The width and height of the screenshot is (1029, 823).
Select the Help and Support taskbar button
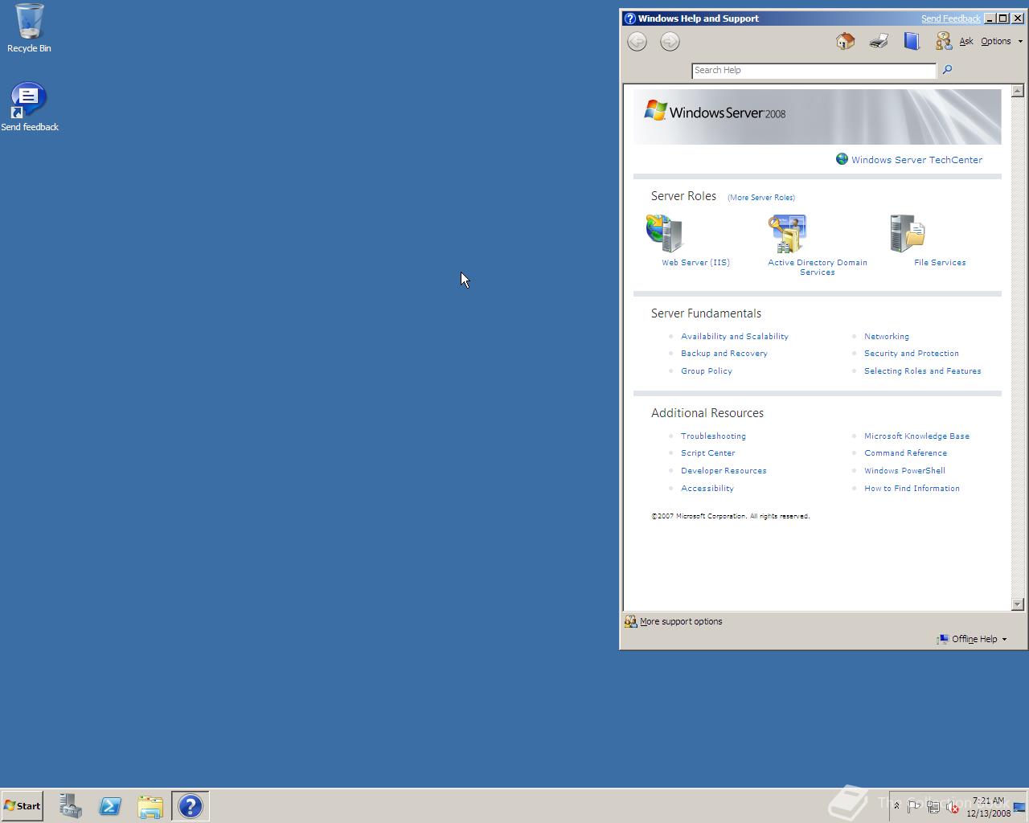pos(191,806)
